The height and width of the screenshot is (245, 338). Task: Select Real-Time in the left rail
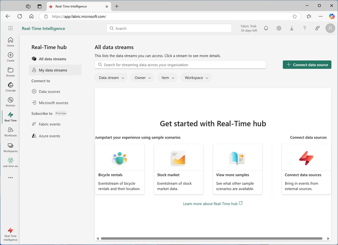click(10, 117)
